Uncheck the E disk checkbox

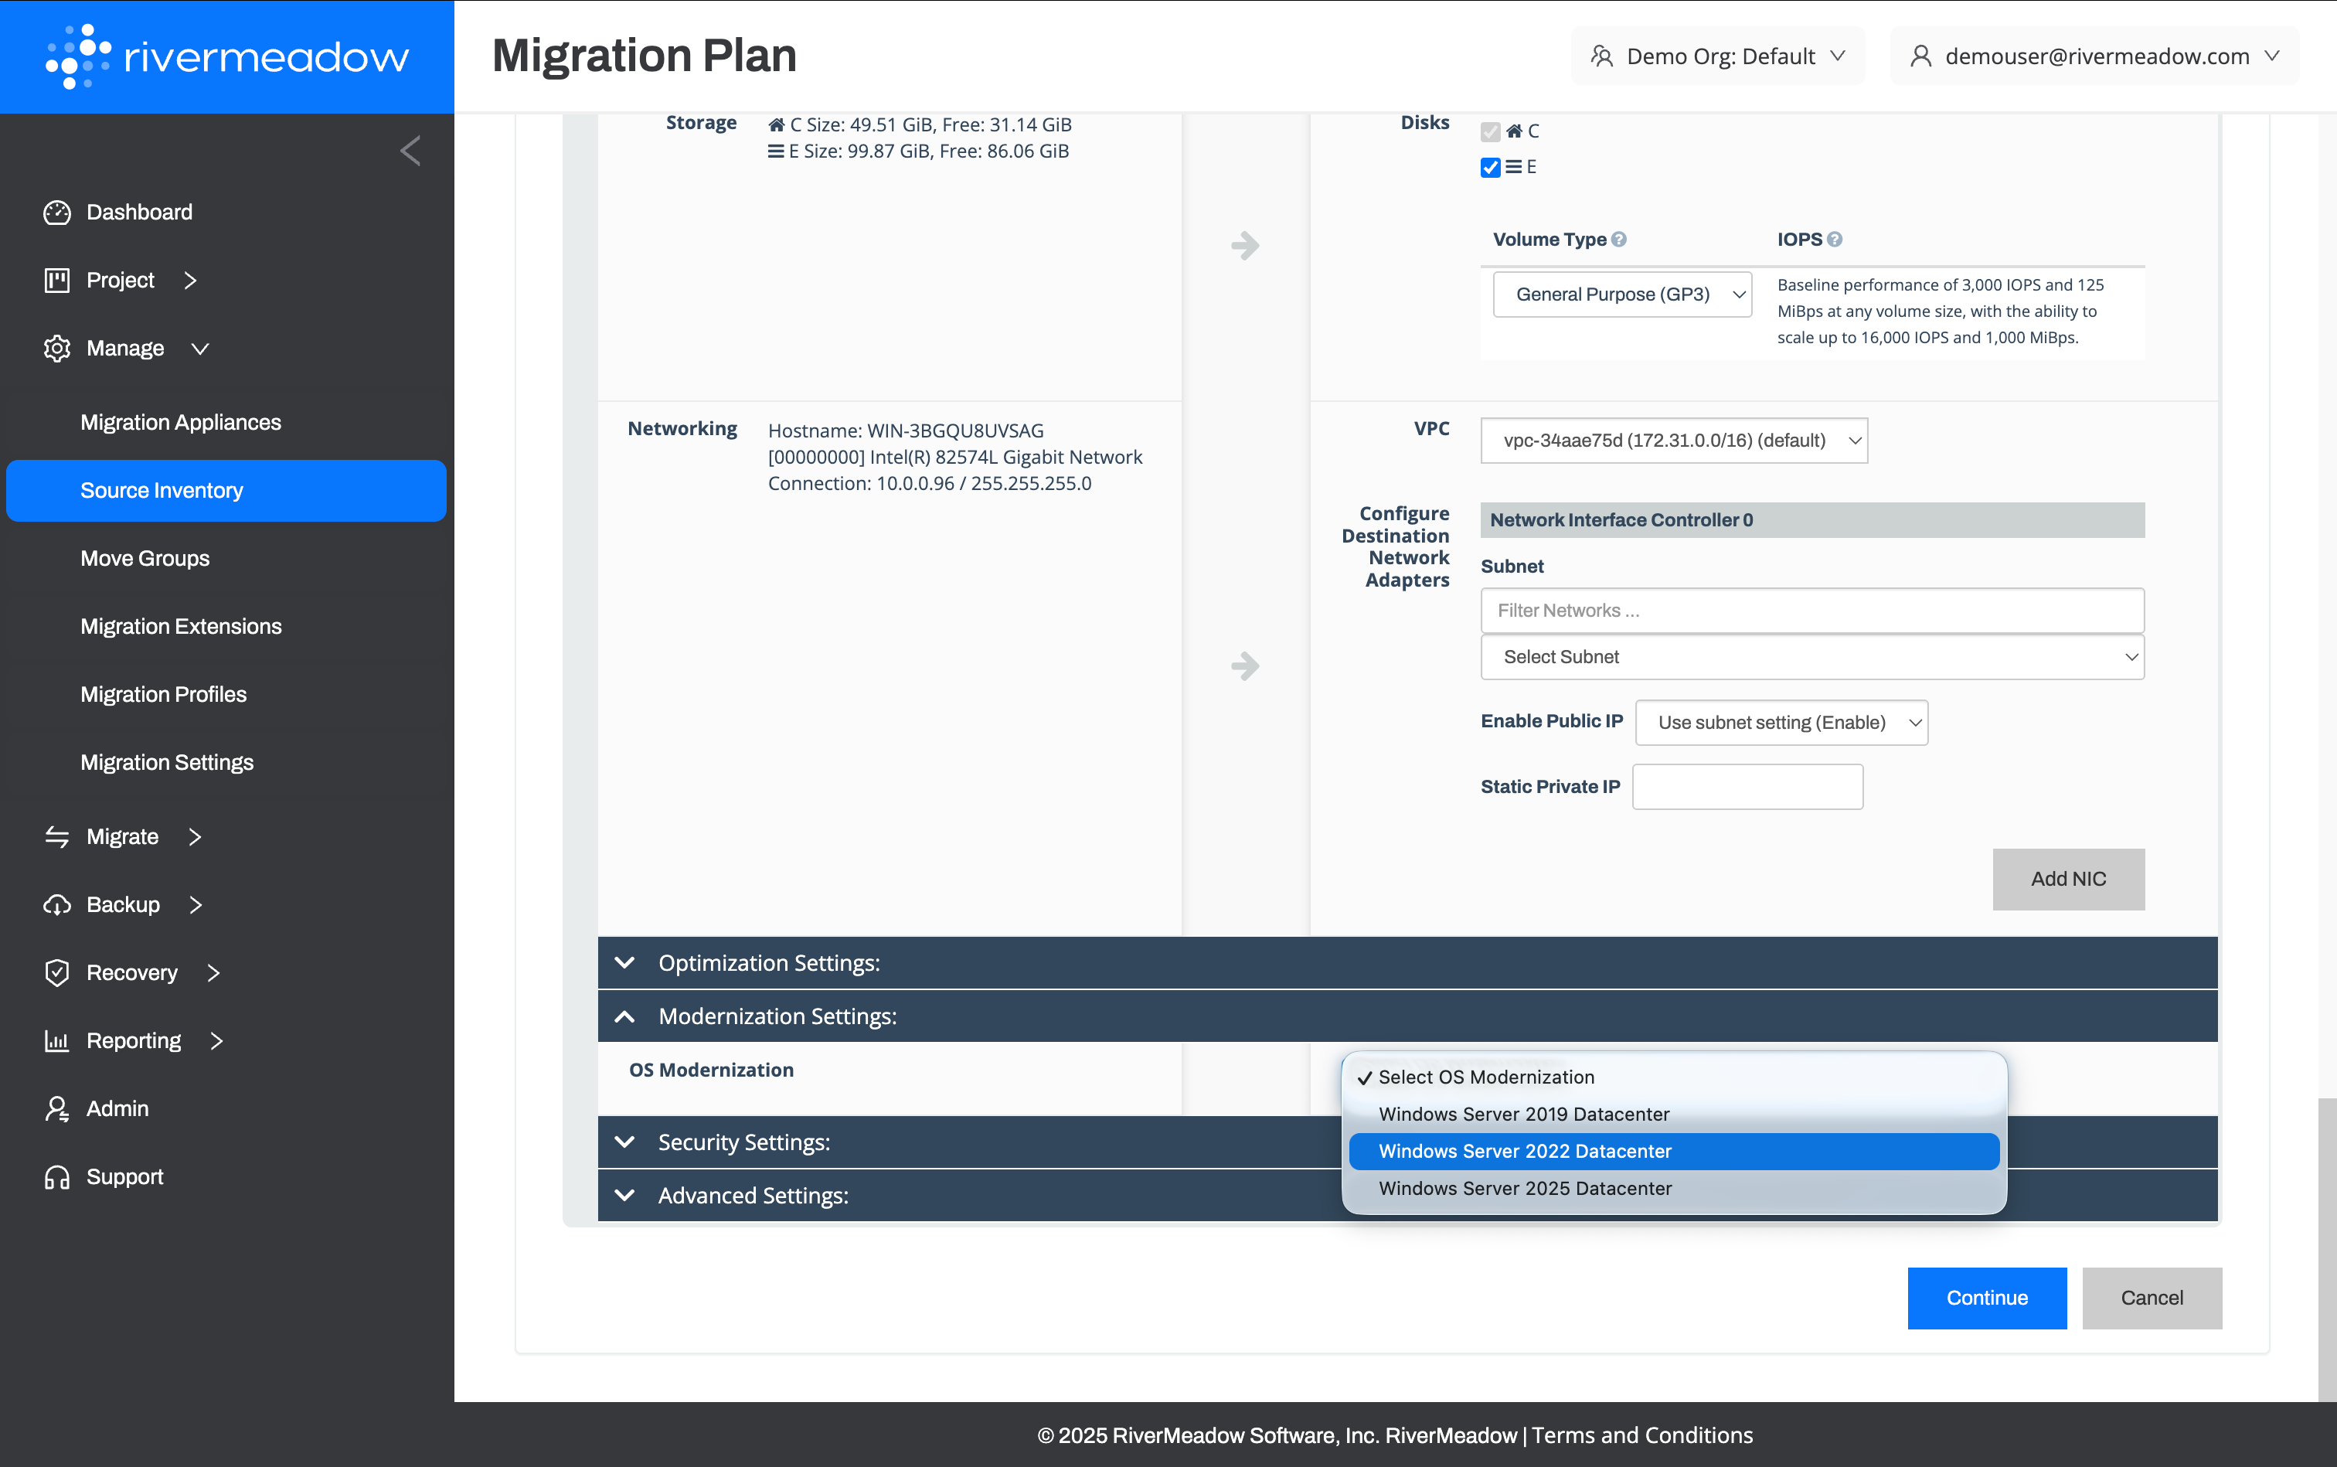(x=1490, y=168)
